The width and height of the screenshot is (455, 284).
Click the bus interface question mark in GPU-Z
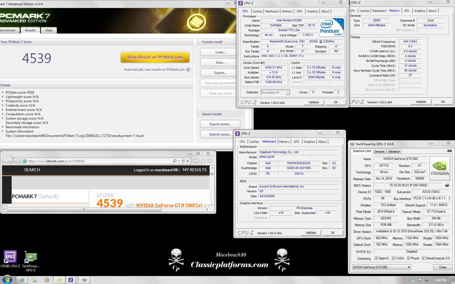pyautogui.click(x=449, y=198)
